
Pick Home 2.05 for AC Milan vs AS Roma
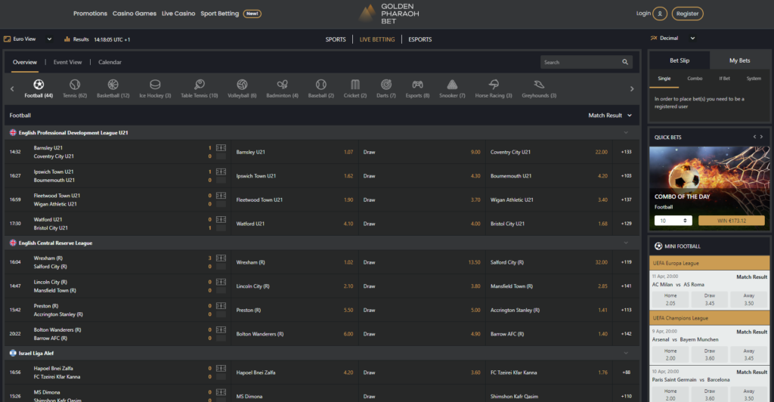pos(670,299)
